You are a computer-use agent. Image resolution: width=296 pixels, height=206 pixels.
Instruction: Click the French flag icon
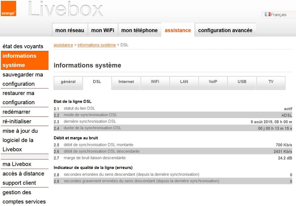point(268,15)
